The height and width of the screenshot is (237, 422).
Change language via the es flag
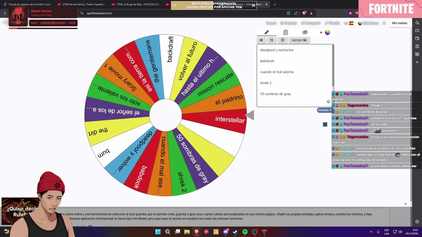tap(348, 23)
